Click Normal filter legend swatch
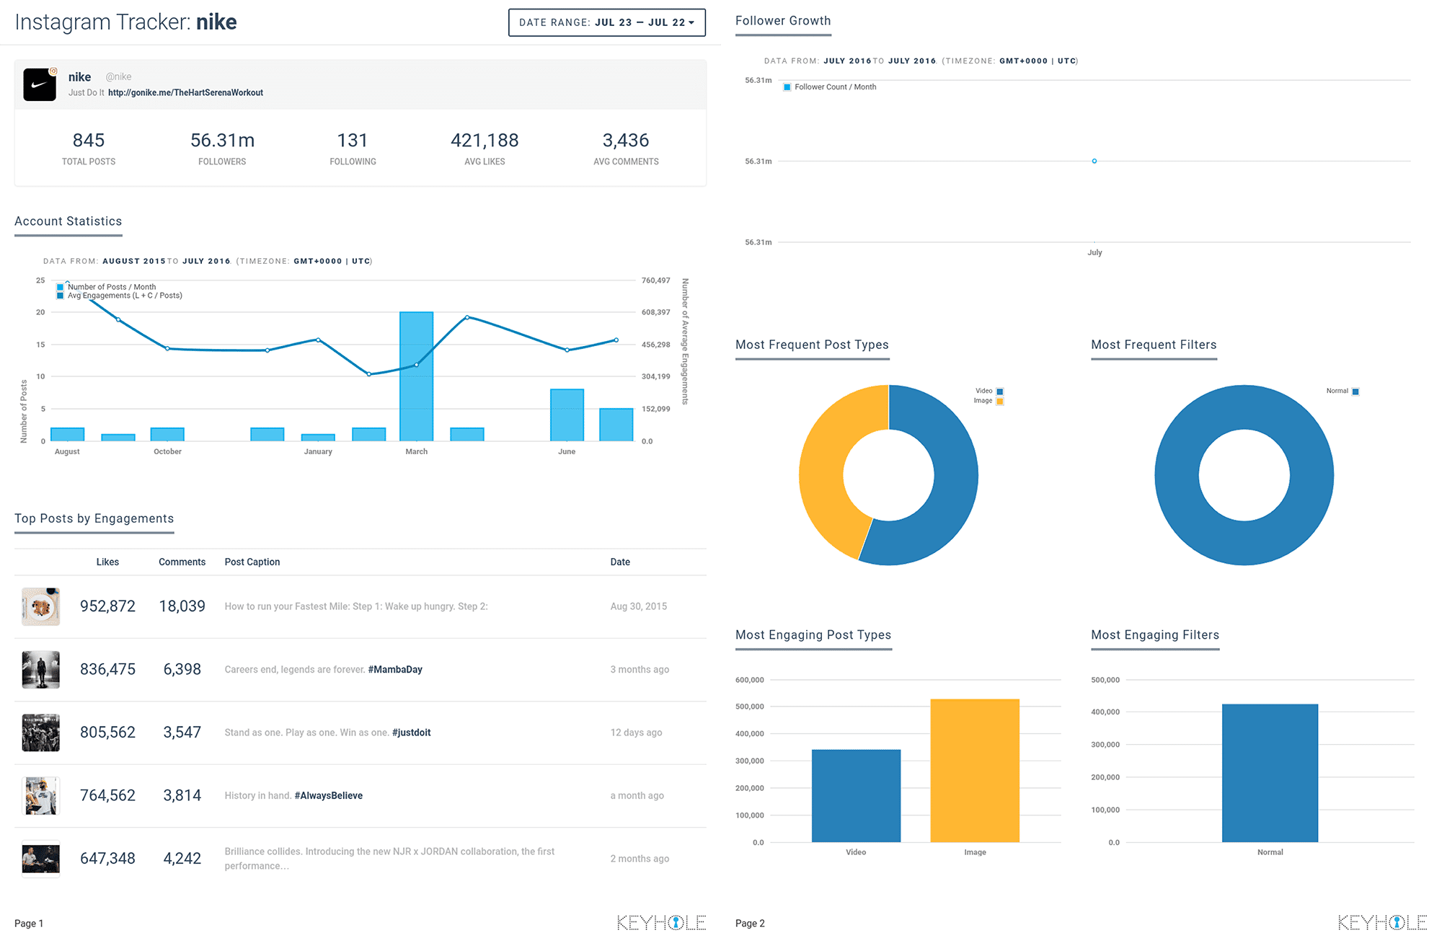This screenshot has width=1442, height=943. [1355, 391]
